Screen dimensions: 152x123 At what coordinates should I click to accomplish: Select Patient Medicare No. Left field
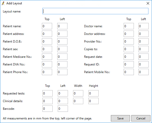62,57
